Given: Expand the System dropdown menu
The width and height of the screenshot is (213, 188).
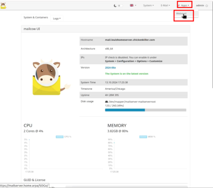Looking at the screenshot, I should click(x=149, y=6).
